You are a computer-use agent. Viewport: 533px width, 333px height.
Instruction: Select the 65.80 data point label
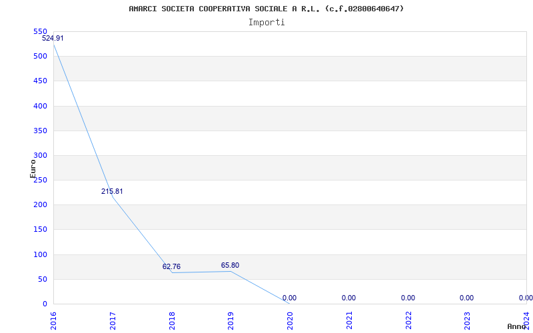click(x=230, y=265)
